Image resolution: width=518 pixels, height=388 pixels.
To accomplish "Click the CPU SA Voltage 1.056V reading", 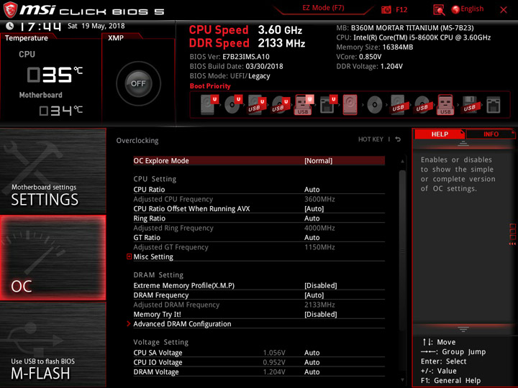I will click(274, 353).
